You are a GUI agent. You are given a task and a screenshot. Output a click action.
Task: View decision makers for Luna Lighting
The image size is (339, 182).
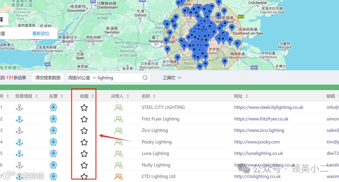pos(118,154)
